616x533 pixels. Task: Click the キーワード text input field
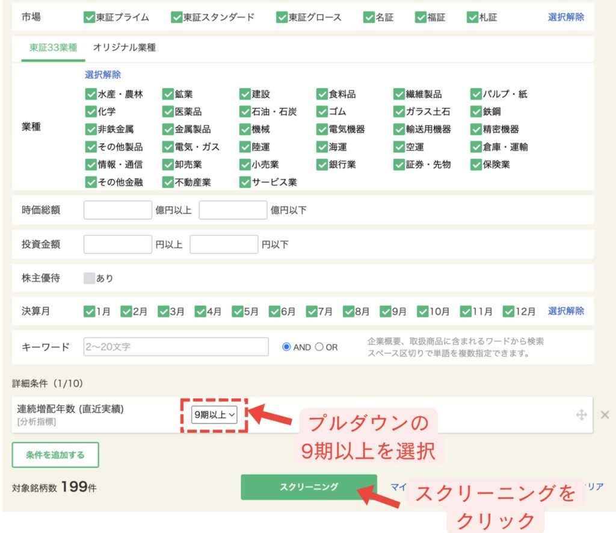click(x=176, y=347)
